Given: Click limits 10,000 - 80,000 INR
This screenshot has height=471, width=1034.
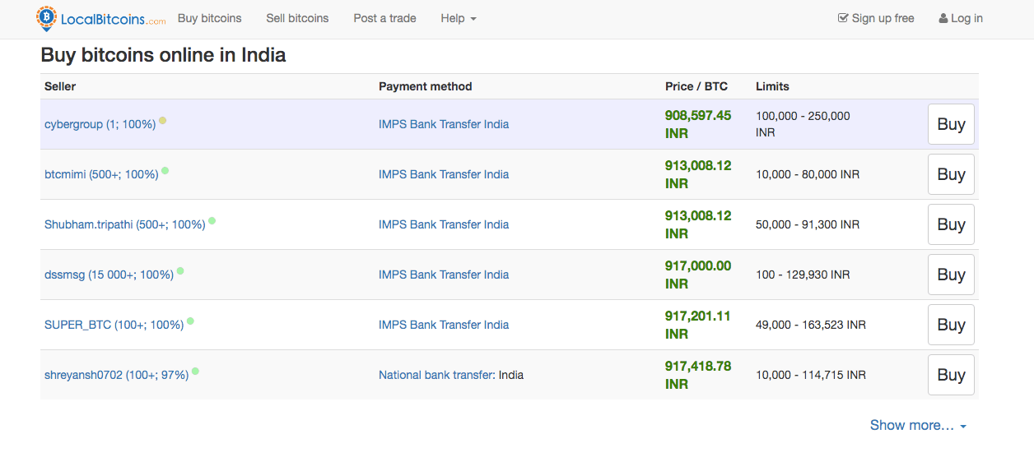Looking at the screenshot, I should click(808, 174).
